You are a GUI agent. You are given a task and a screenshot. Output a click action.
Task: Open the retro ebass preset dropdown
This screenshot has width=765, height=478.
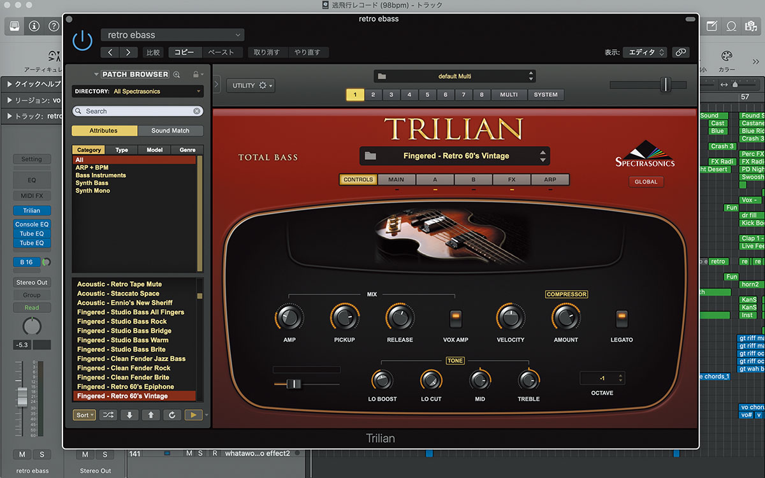point(173,35)
